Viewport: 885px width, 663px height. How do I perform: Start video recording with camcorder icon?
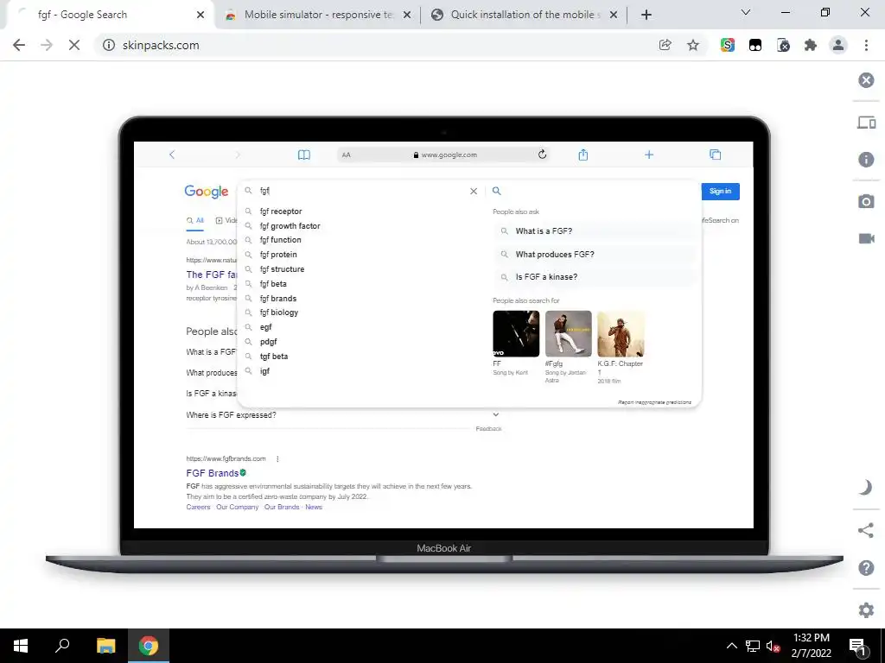(866, 238)
